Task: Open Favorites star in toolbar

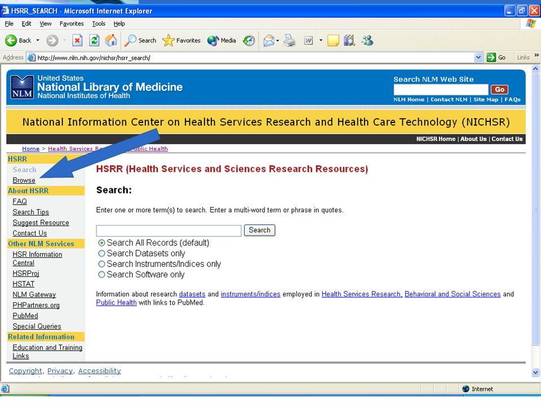Action: coord(168,41)
